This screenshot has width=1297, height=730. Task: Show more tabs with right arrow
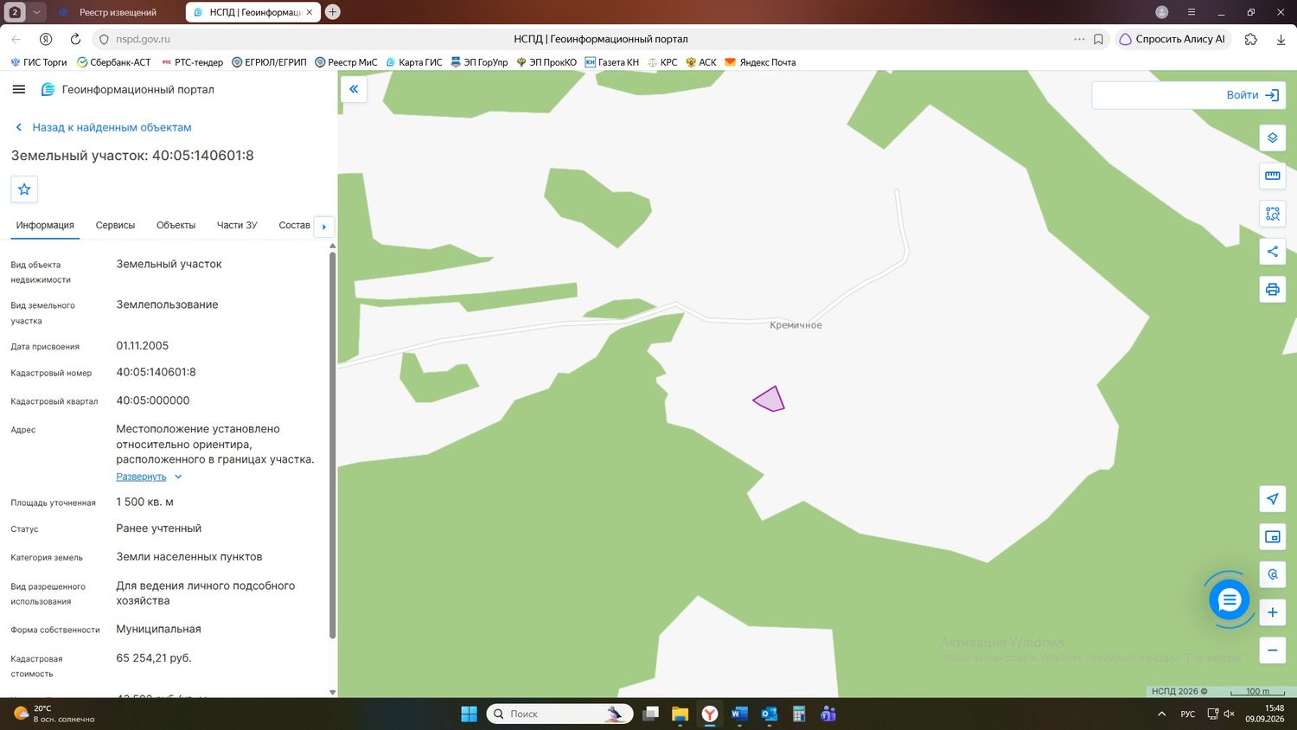324,227
